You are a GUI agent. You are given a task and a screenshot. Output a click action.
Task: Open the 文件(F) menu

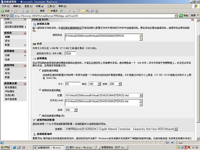click(x=6, y=6)
